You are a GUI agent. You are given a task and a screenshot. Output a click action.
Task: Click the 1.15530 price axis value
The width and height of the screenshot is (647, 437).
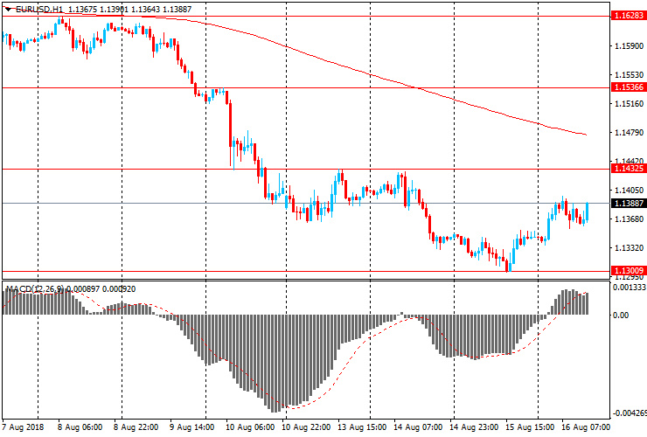tap(629, 74)
